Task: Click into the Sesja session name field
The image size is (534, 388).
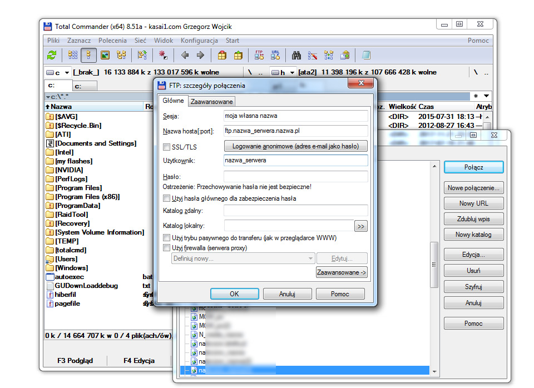Action: point(295,116)
